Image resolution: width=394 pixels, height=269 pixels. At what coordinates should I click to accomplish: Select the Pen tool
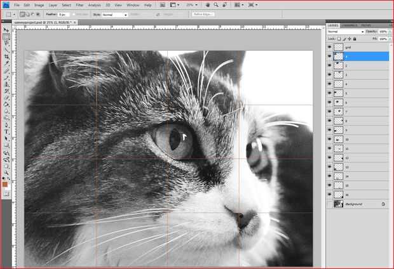click(x=6, y=125)
